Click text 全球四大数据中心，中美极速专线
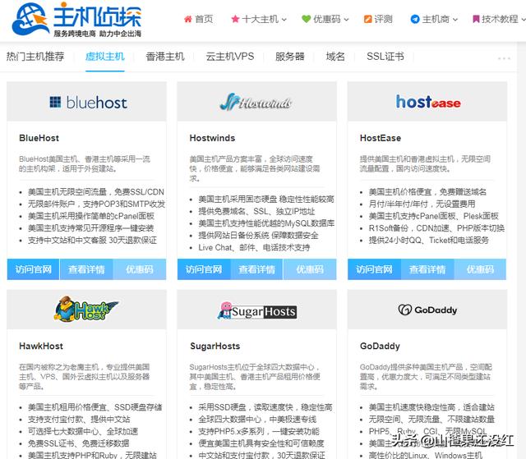Viewport: 526px width, 459px height. (257, 420)
